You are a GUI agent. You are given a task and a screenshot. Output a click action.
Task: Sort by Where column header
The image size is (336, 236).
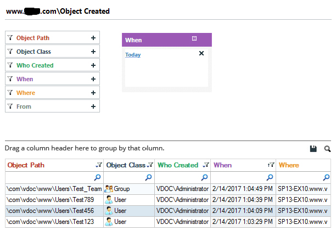[289, 165]
